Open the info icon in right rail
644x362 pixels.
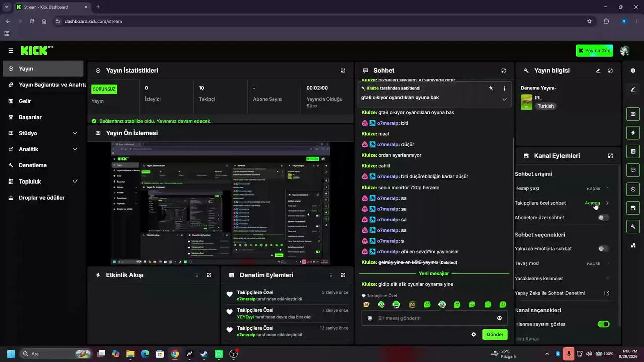(633, 71)
